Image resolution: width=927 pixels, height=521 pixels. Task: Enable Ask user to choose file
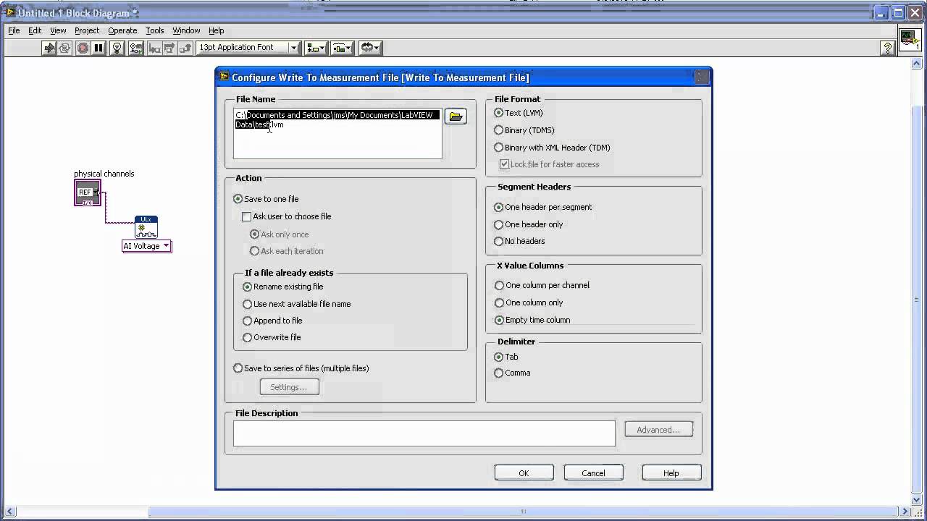[287, 216]
